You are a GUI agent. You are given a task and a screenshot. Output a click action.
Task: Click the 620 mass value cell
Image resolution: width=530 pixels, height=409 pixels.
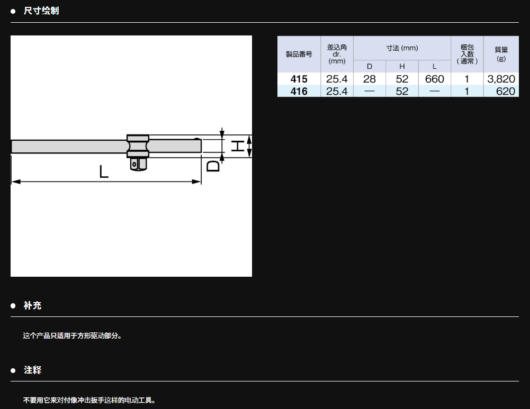point(505,91)
